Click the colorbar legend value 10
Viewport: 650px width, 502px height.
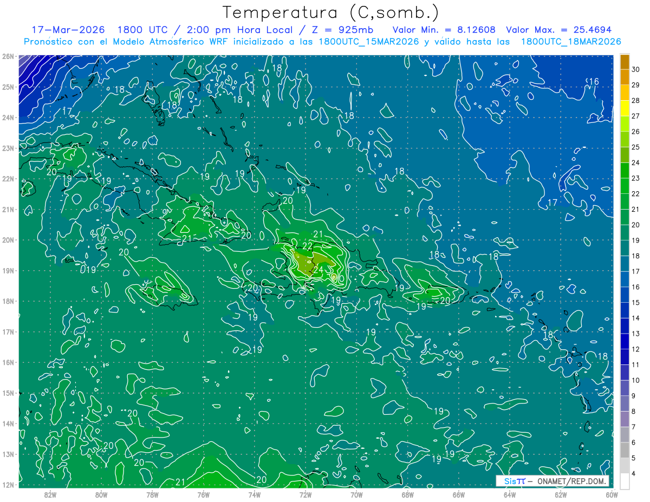coord(636,380)
